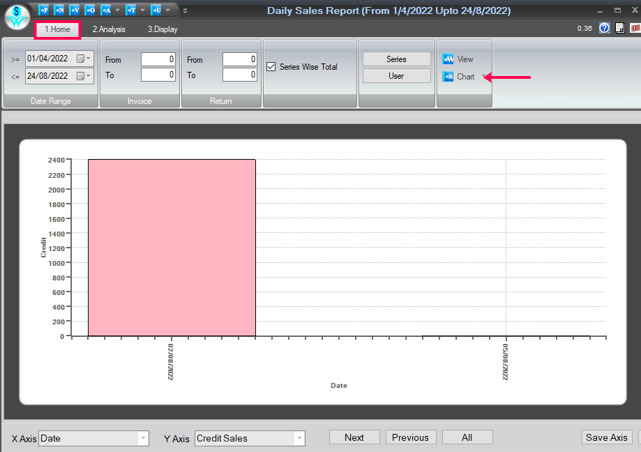Click the U quick access icon

[x=156, y=10]
